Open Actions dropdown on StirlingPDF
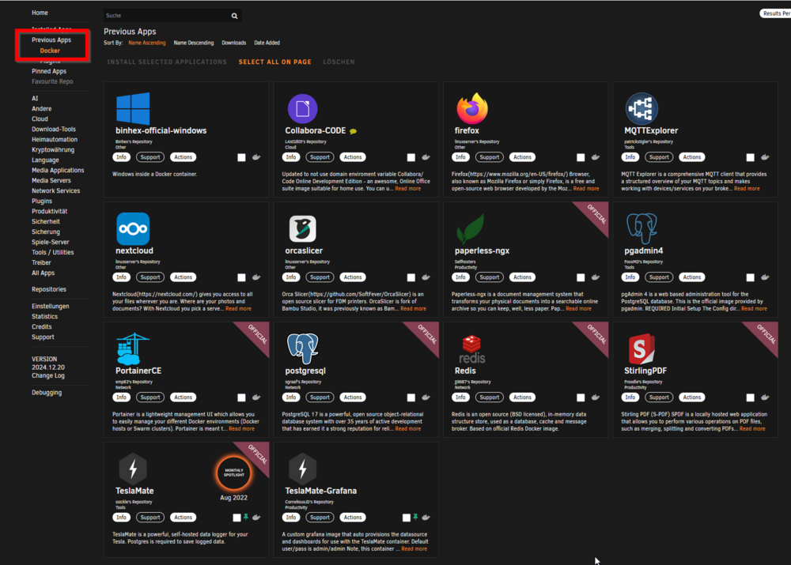 (x=691, y=397)
